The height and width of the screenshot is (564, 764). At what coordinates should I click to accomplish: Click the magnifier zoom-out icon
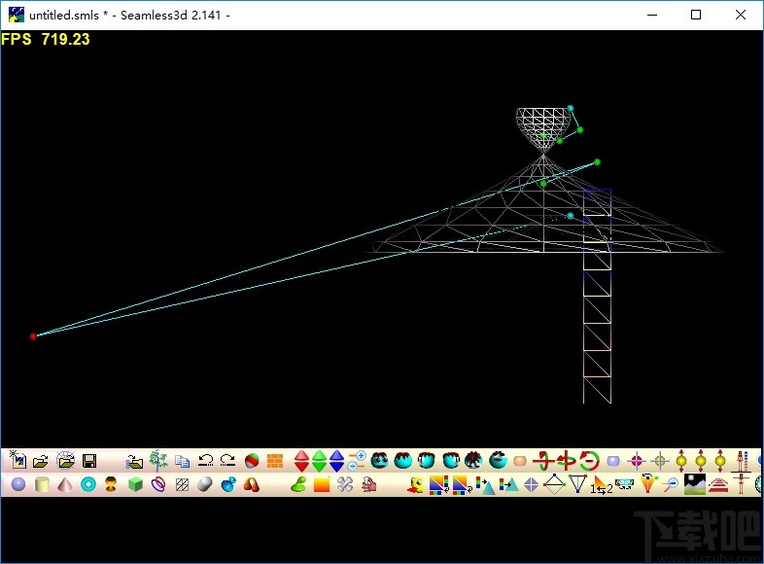coord(672,484)
